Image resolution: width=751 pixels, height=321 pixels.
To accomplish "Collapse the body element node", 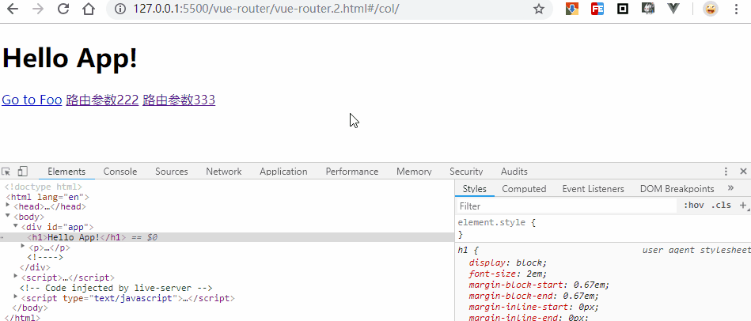I will pos(8,216).
